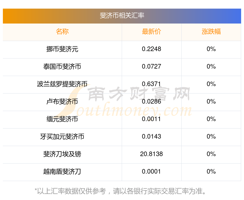This screenshot has width=244, height=200.
Task: Click the 0% change for 挪币斐济元
Action: [211, 49]
